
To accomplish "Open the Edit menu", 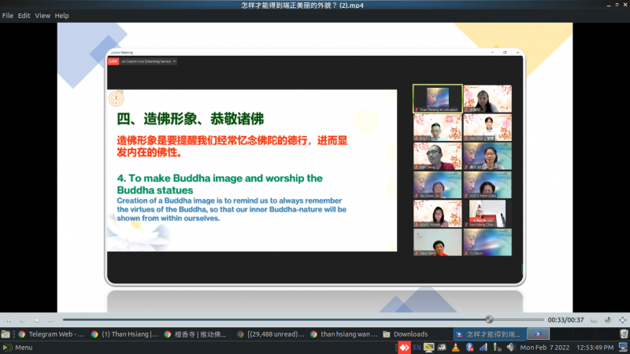I will click(24, 16).
